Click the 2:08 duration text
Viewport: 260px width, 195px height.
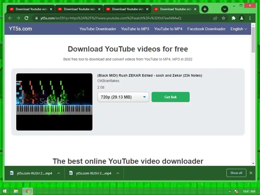[x=101, y=87]
